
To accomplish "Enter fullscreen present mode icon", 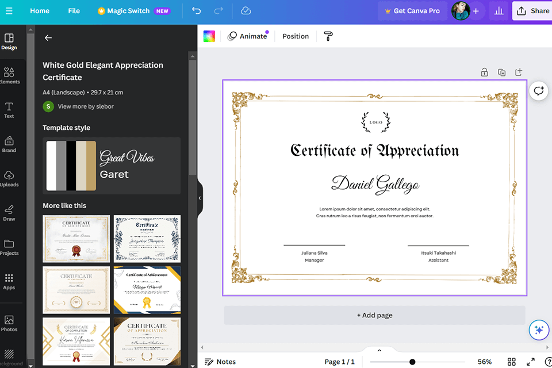I will coord(531,362).
